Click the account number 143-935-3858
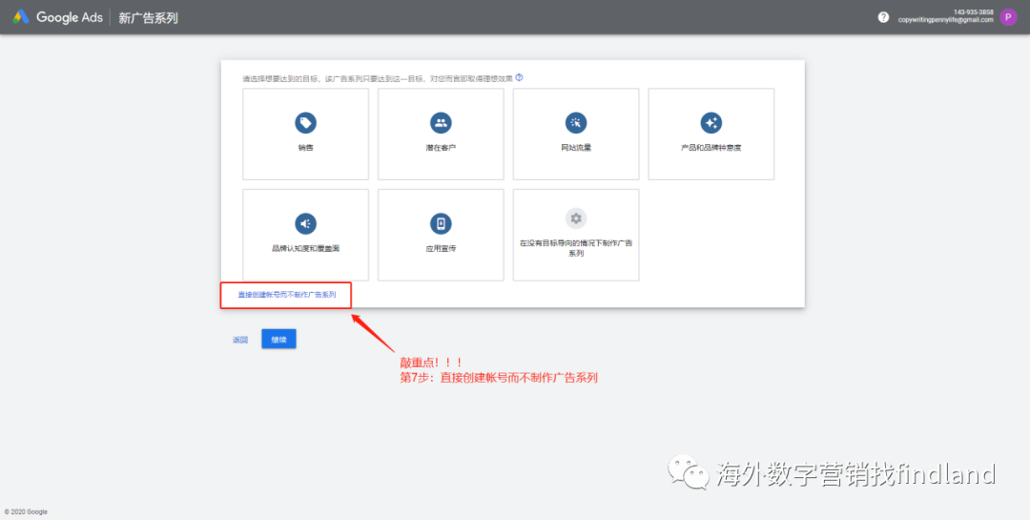Viewport: 1030px width, 520px height. point(974,12)
